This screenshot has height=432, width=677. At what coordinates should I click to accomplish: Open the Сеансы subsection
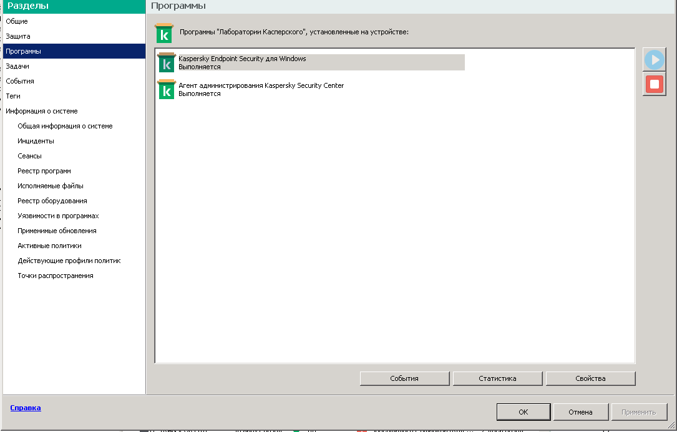click(30, 156)
